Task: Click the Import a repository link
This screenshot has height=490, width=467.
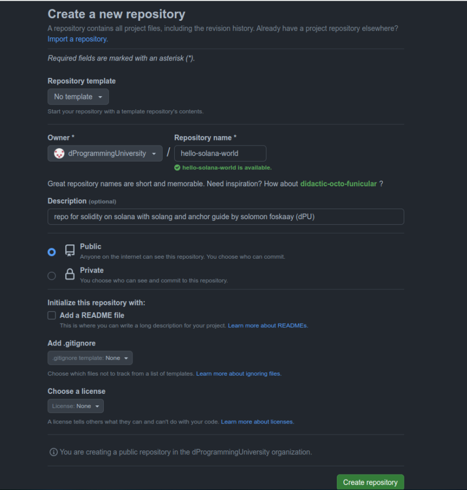Action: tap(77, 39)
